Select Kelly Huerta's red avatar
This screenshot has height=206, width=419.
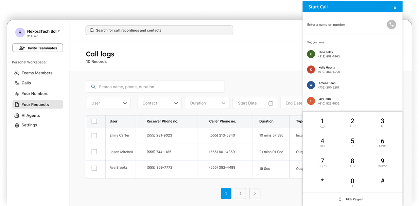(311, 70)
